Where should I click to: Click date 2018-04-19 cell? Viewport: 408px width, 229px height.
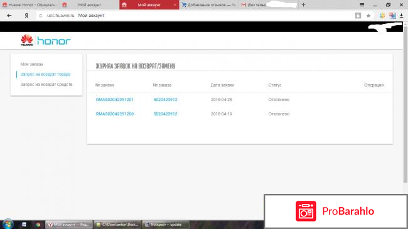[x=222, y=114]
